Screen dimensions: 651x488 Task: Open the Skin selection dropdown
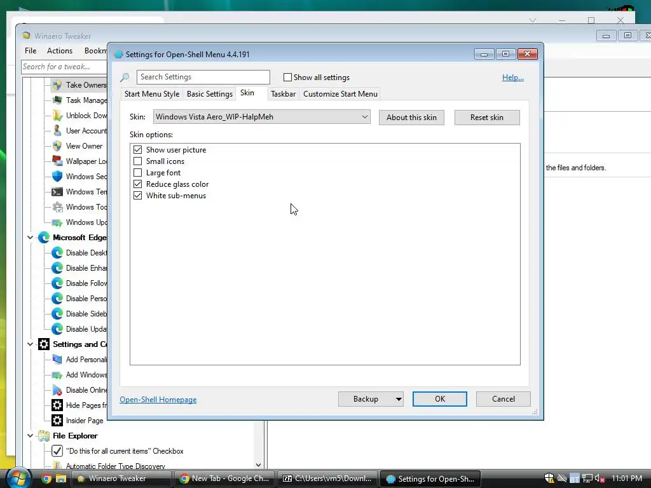coord(261,117)
